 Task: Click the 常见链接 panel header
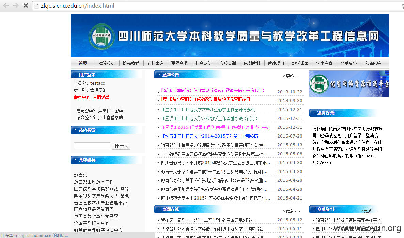click(x=106, y=160)
